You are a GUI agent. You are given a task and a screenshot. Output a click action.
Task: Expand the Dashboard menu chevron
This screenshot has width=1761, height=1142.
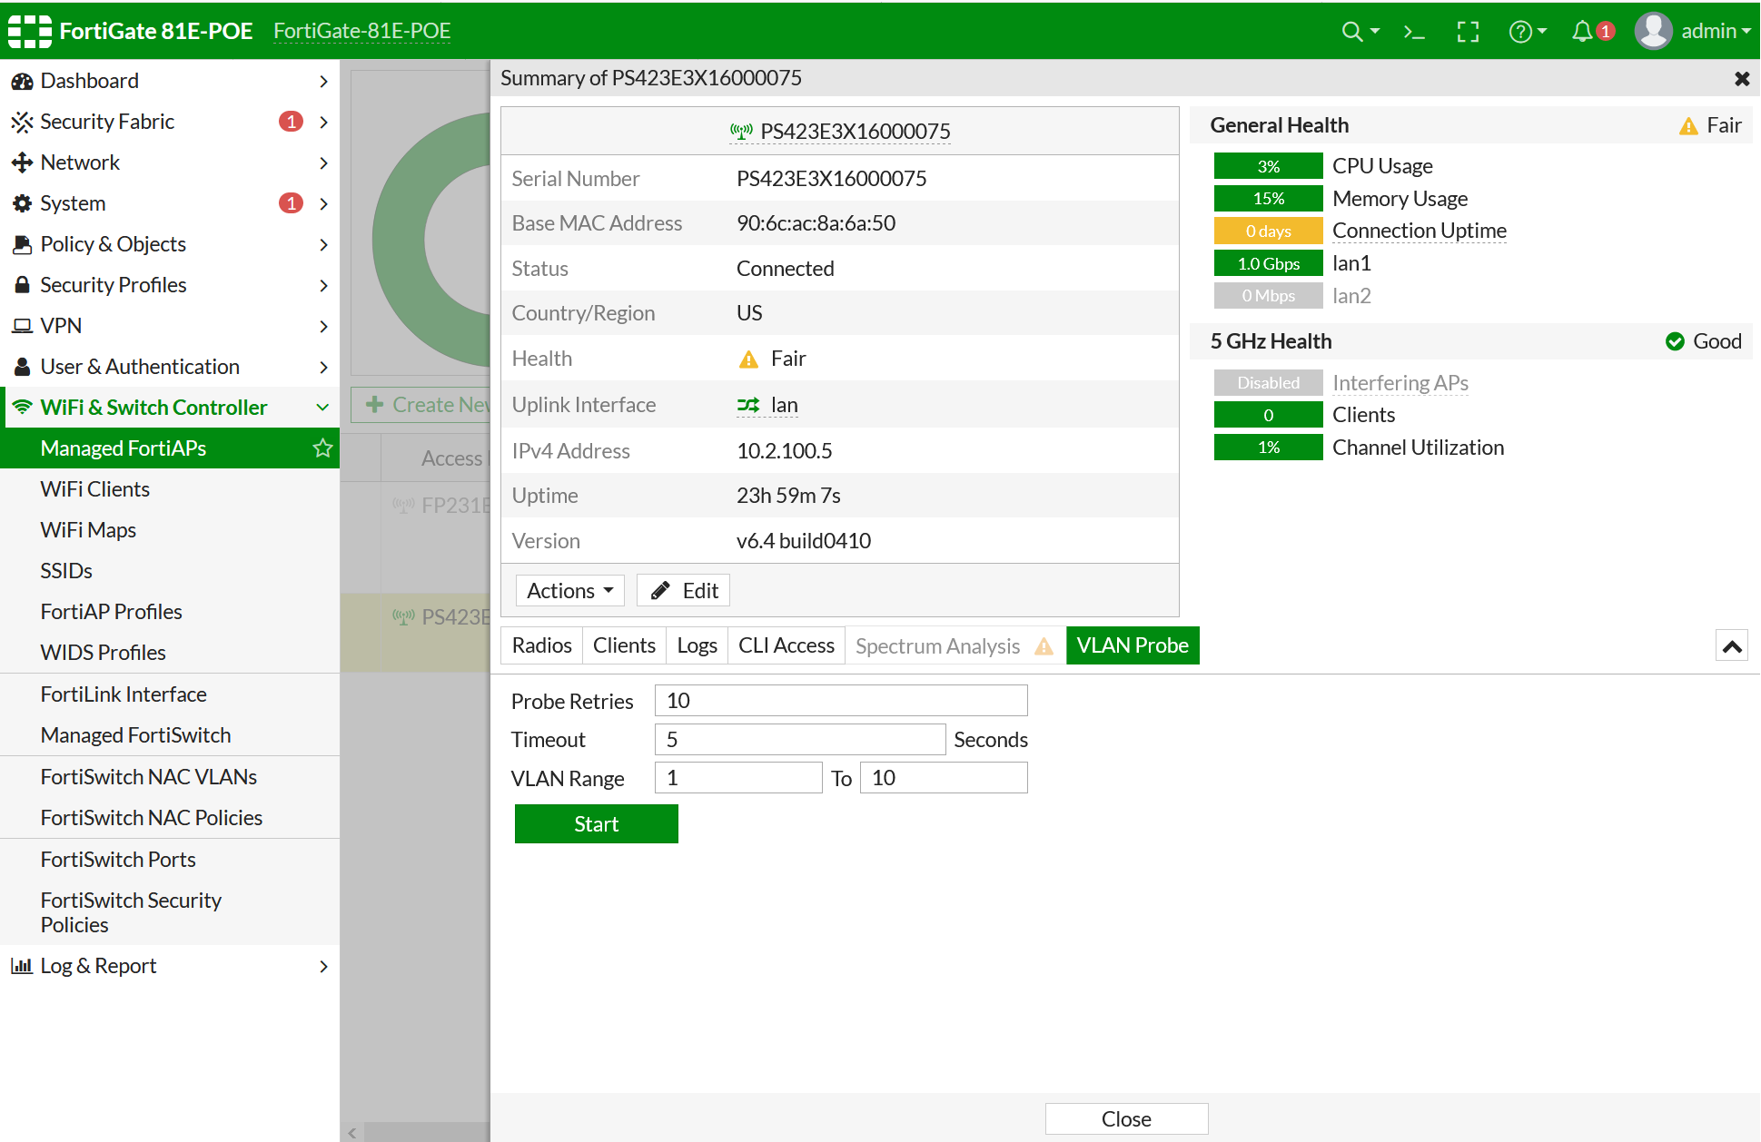[324, 82]
